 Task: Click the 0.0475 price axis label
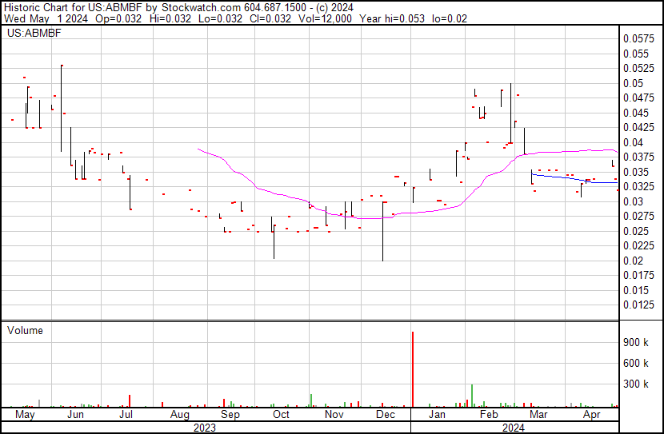pos(638,98)
